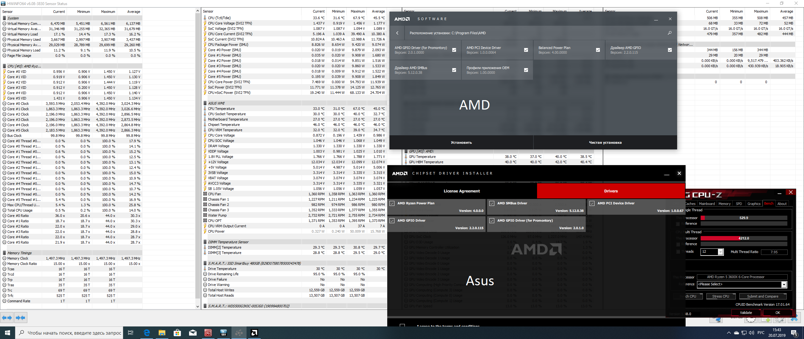The image size is (804, 339).
Task: Click the search magnifier in AMD Software window
Action: (670, 33)
